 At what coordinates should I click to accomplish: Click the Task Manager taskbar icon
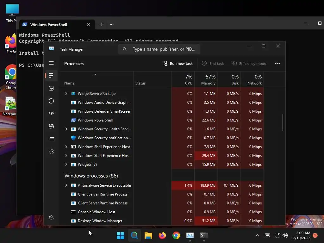tap(190, 235)
